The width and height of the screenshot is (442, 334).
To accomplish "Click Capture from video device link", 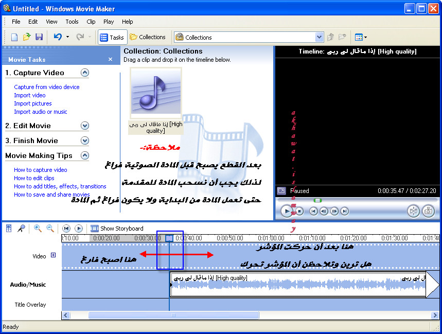I will [47, 87].
